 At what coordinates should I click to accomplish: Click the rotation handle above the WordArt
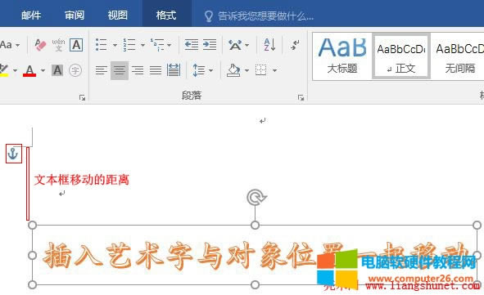tap(256, 198)
